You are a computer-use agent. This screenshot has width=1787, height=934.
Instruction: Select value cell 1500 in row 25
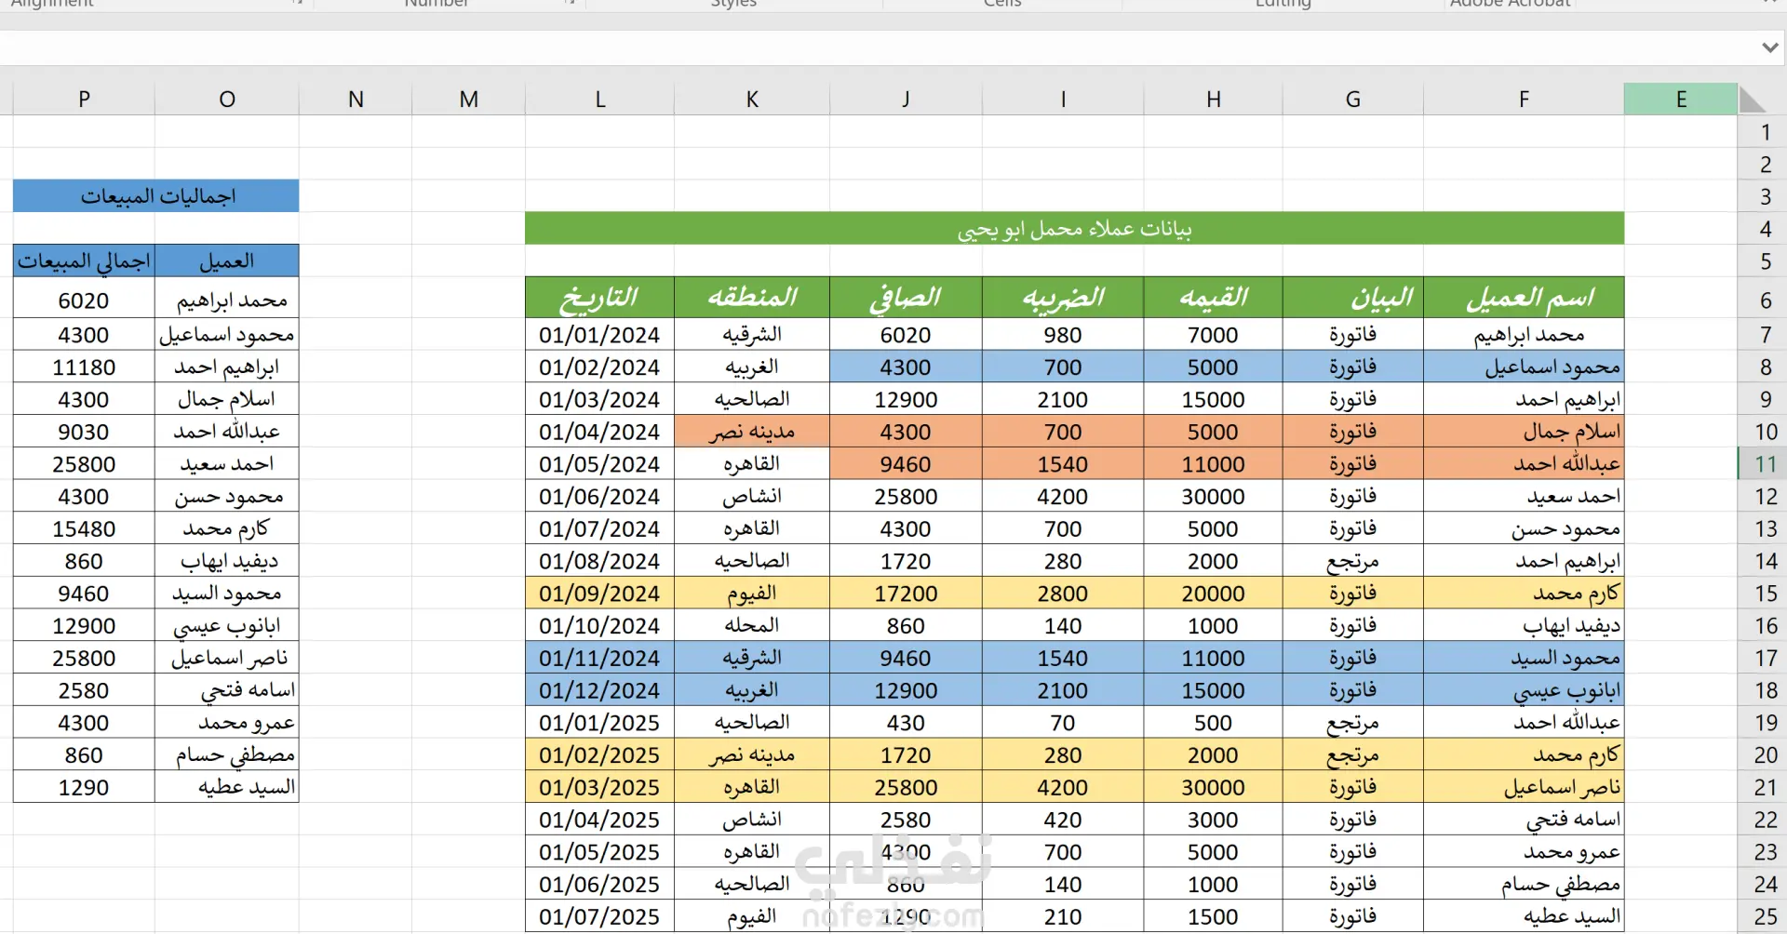(1214, 916)
